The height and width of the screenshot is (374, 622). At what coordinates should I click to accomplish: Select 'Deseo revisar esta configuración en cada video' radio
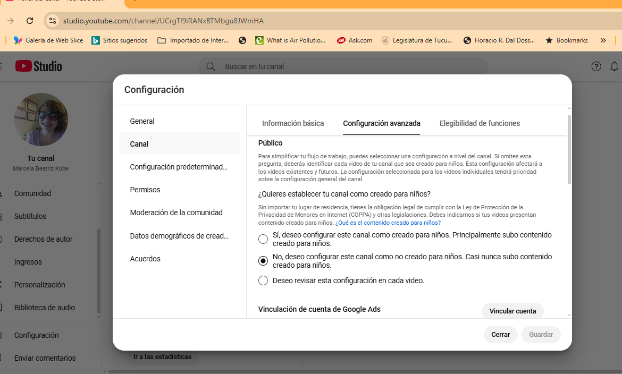263,280
